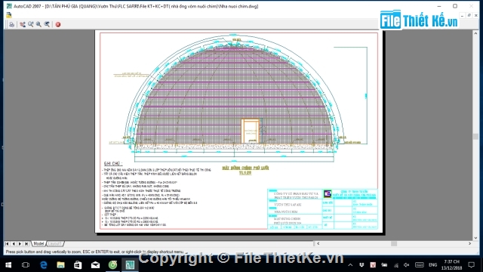Open Microsoft Store from taskbar
Screen dimensions: 483x272
click(x=78, y=265)
